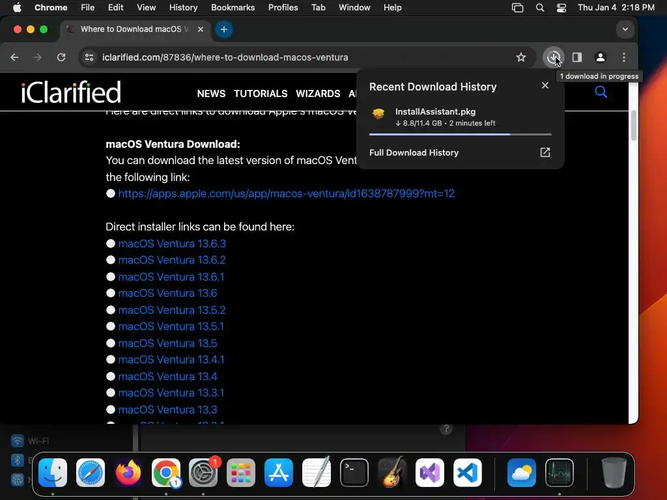The width and height of the screenshot is (667, 500).
Task: Open Visual Studio from Dock
Action: coord(430,473)
